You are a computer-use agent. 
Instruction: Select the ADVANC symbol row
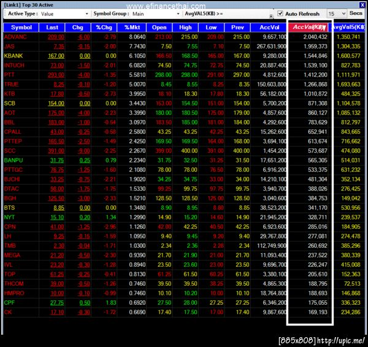tap(184, 37)
